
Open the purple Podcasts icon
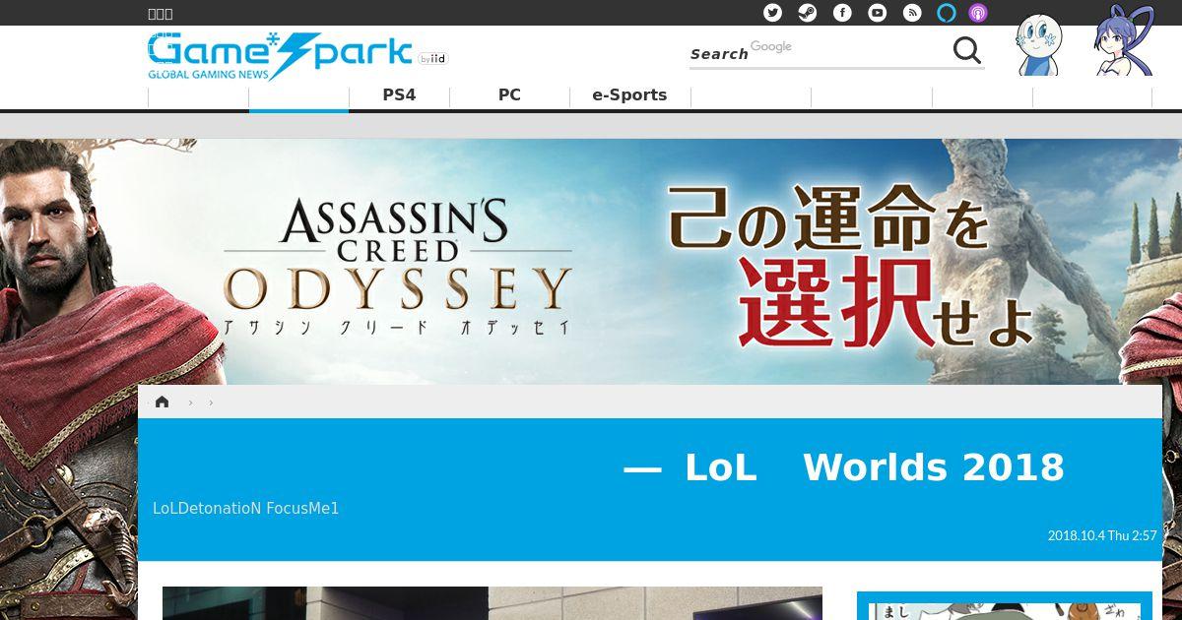pyautogui.click(x=978, y=13)
